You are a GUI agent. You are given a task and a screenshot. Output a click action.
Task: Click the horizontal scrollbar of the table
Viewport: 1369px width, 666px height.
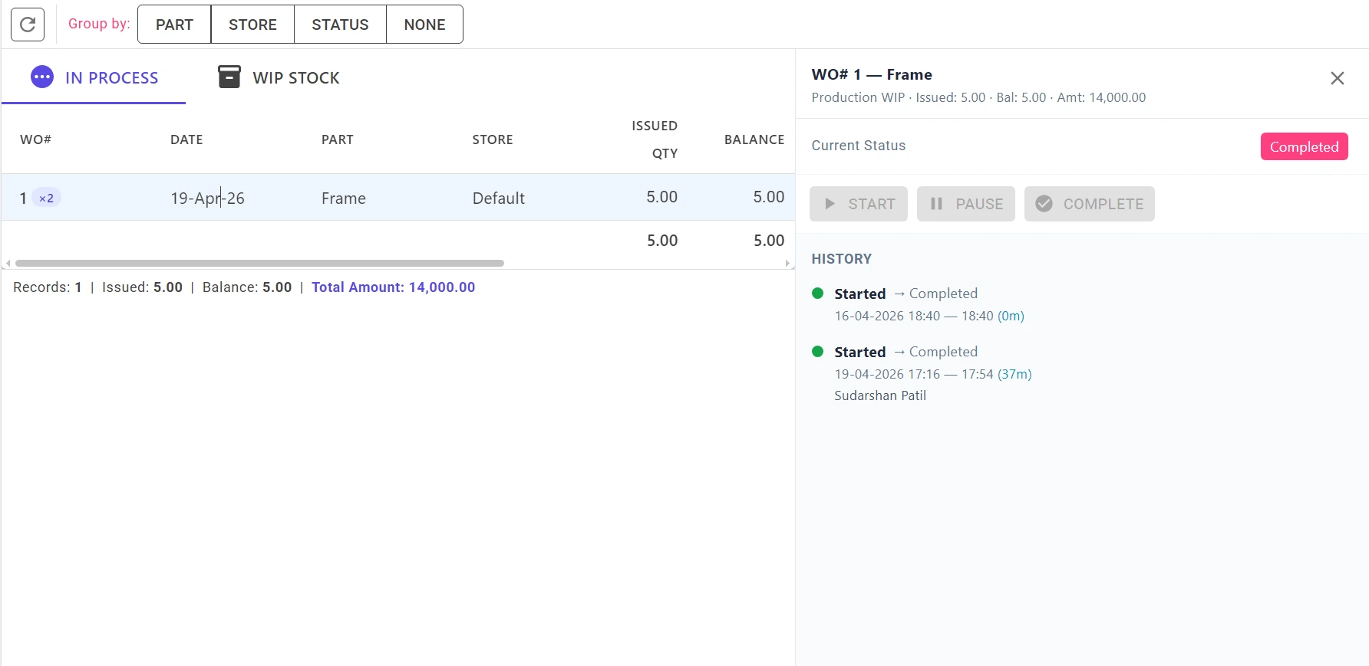click(259, 263)
